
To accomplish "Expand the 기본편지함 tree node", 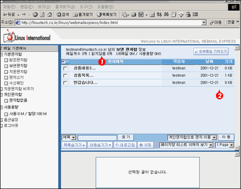I will coord(1,54).
